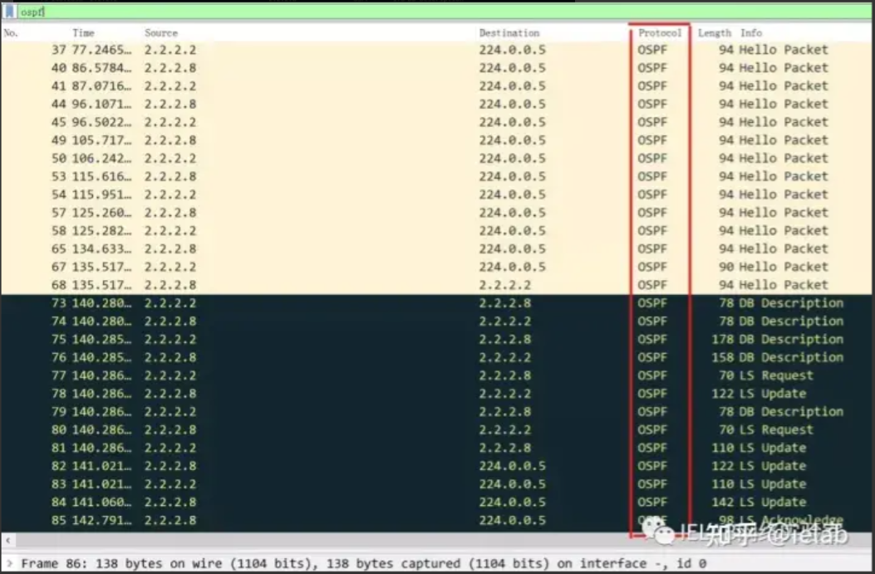Sort by the Info column header

point(751,33)
